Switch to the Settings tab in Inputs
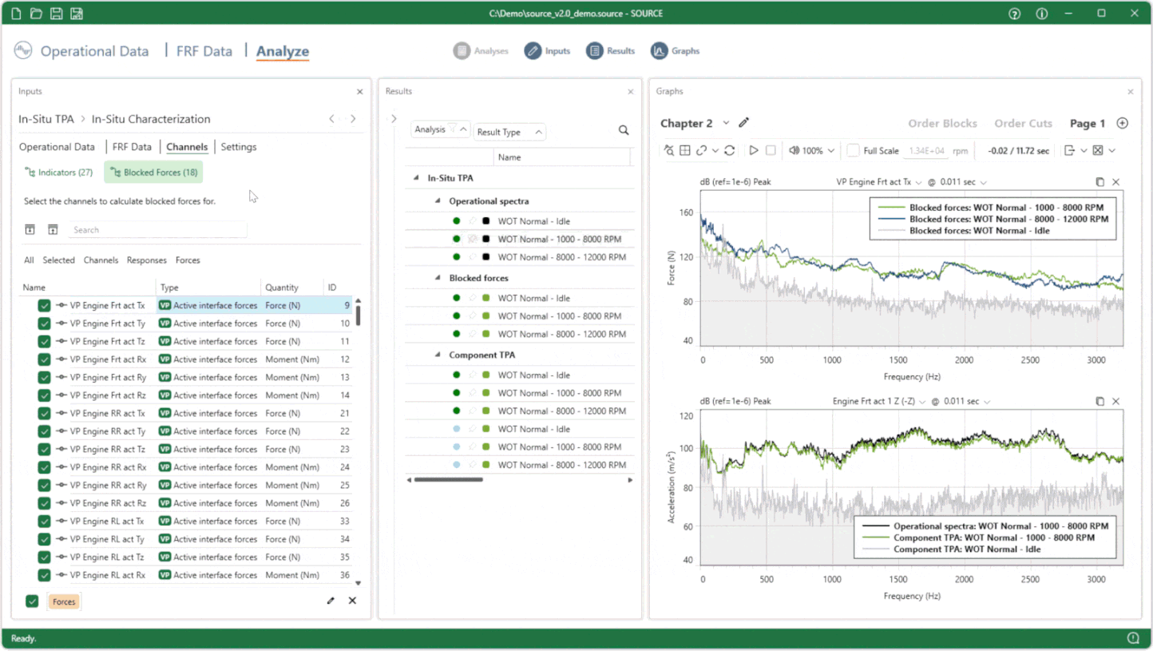The image size is (1153, 651). (238, 147)
